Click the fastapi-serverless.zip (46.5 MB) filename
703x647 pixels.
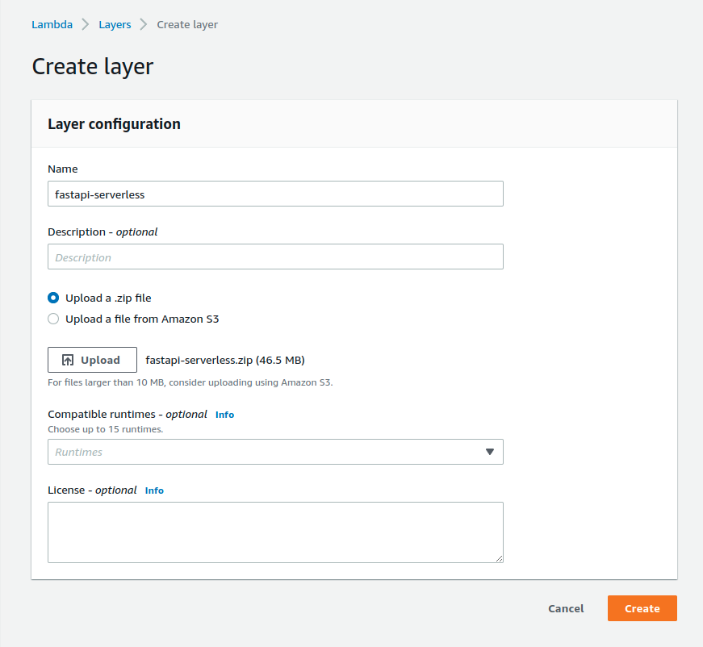click(x=225, y=361)
